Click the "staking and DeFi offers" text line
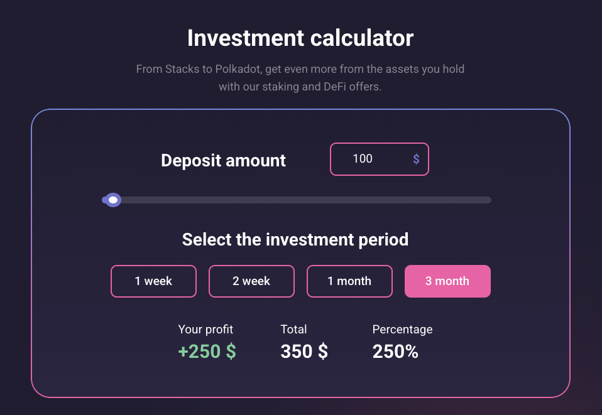This screenshot has height=415, width=602. [300, 87]
